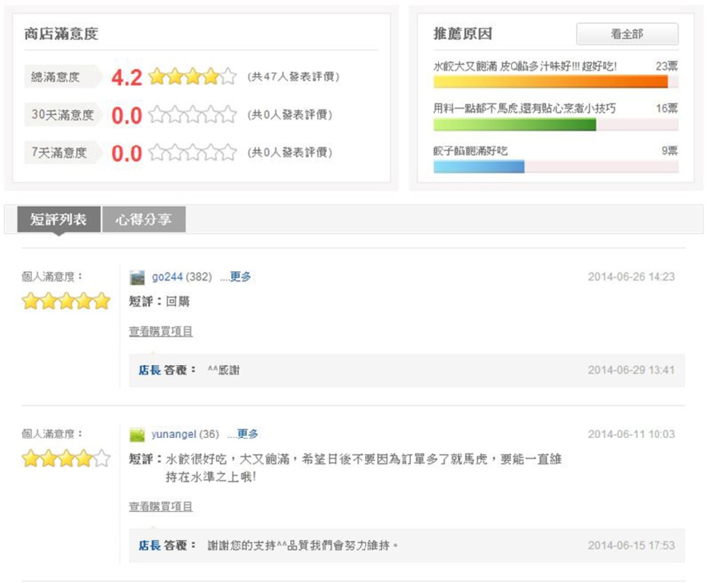Click yunangel's four-star personal rating
The height and width of the screenshot is (583, 707).
[66, 458]
